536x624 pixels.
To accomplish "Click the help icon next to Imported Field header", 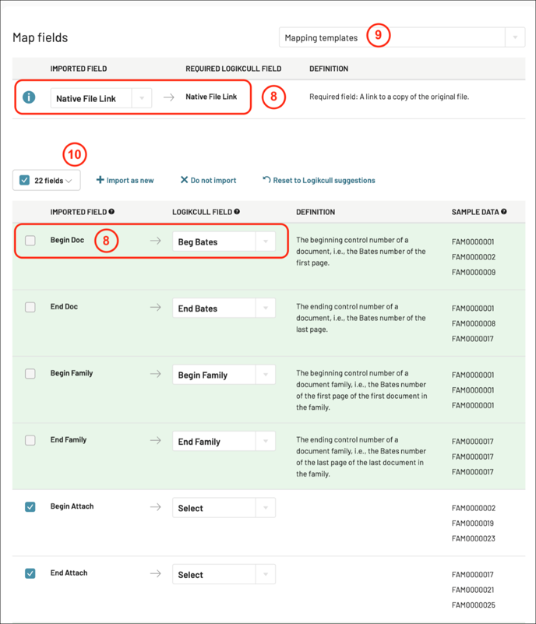I will (111, 212).
